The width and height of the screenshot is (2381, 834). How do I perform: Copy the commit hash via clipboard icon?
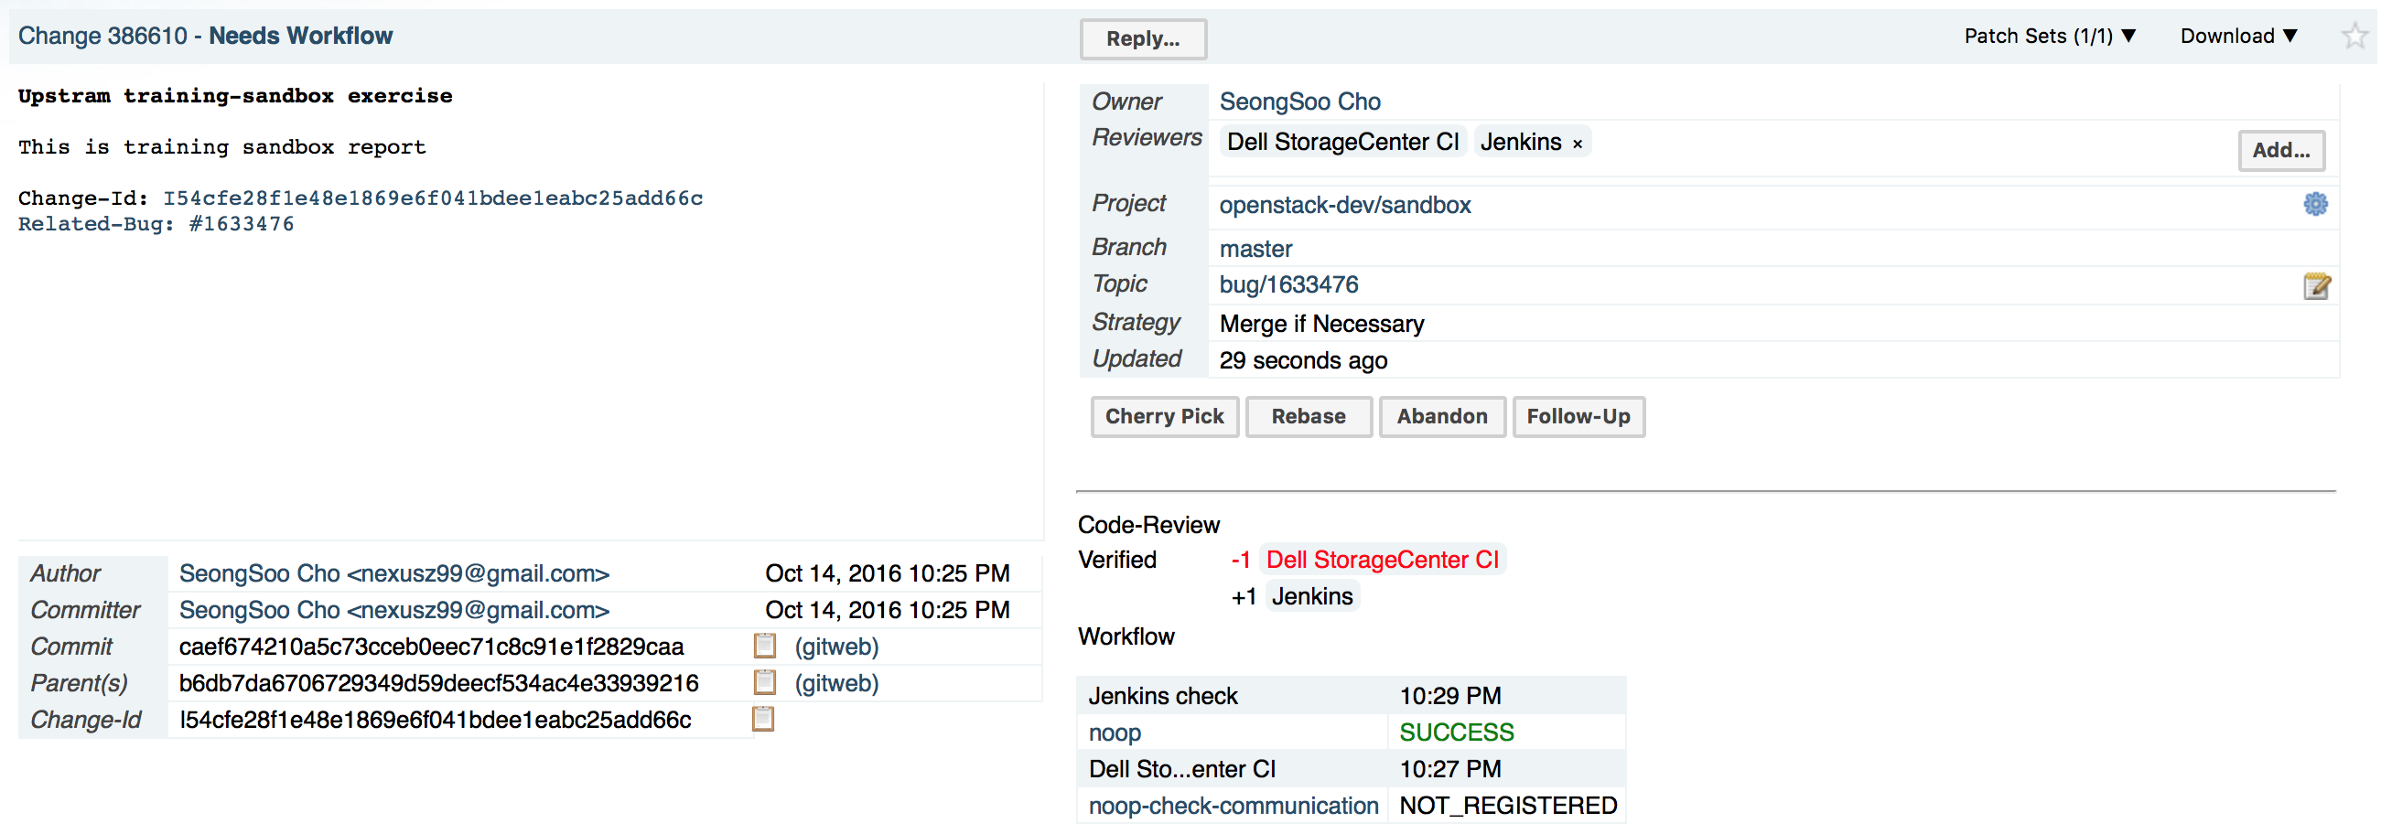[x=765, y=647]
